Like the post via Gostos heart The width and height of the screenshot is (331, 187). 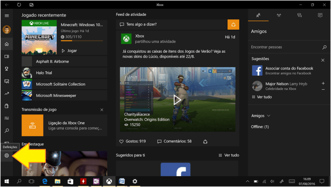pyautogui.click(x=121, y=141)
